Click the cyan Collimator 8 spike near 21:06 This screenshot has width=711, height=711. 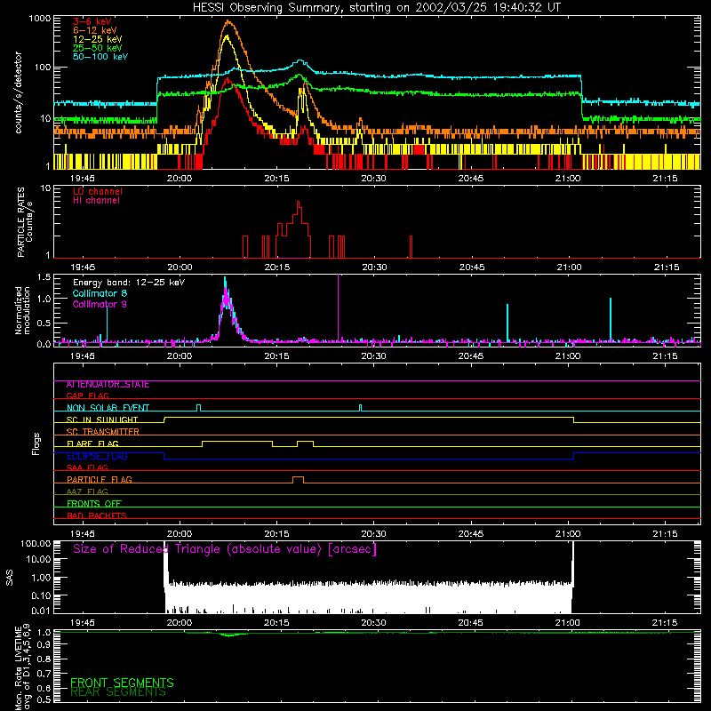coord(611,319)
